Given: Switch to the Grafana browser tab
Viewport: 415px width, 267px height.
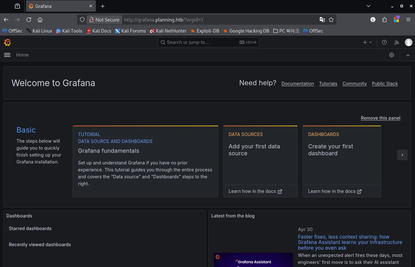Looking at the screenshot, I should (x=61, y=6).
